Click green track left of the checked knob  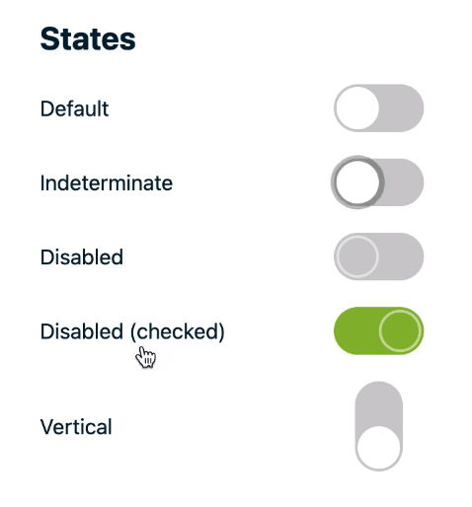(x=356, y=330)
